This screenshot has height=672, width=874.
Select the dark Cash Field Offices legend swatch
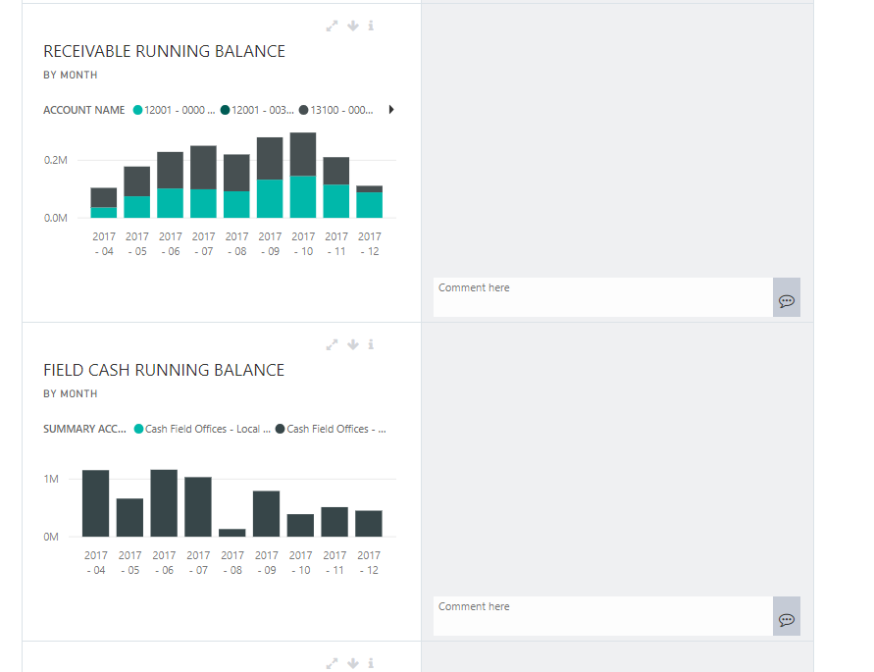point(281,429)
